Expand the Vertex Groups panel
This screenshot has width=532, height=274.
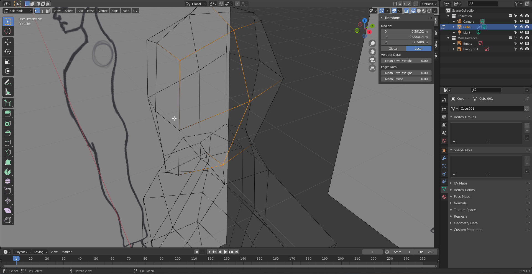[452, 117]
